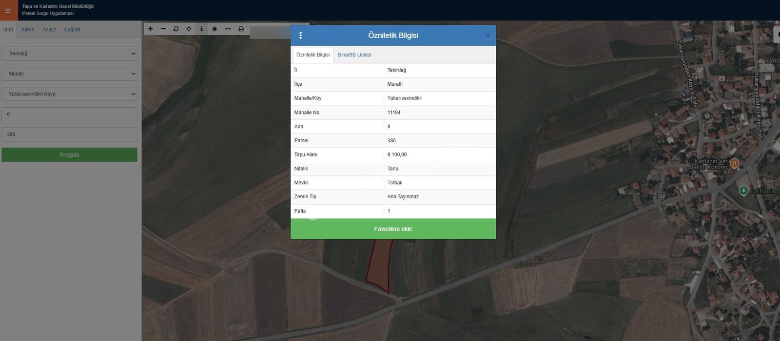This screenshot has width=780, height=341.
Task: Open favorites with the star icon
Action: click(x=214, y=29)
